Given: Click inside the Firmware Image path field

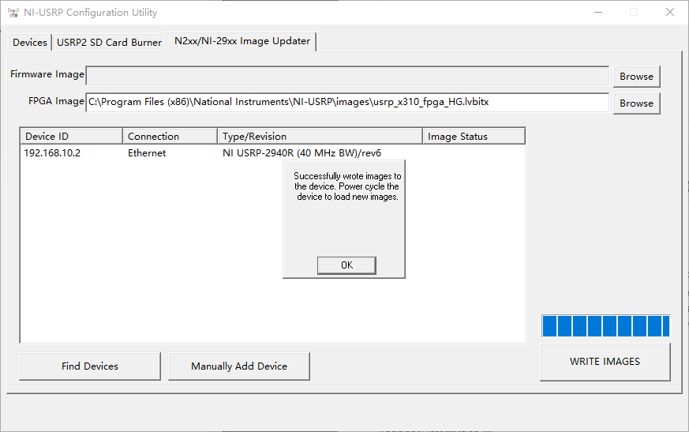Looking at the screenshot, I should tap(347, 76).
